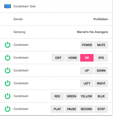This screenshot has width=113, height=116.
Task: Choose the YELLOW color key button
Action: tap(86, 96)
